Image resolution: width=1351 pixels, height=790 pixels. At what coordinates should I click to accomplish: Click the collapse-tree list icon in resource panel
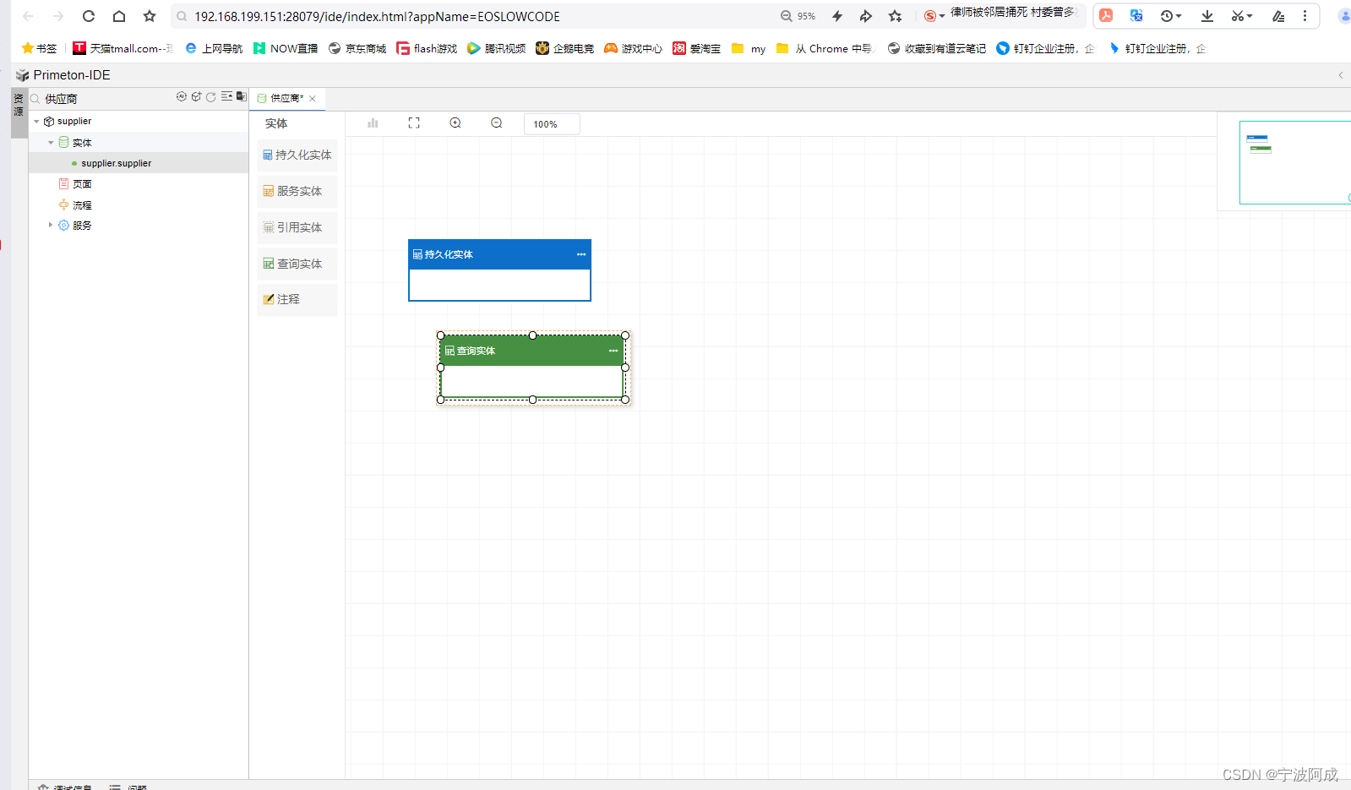click(x=226, y=96)
